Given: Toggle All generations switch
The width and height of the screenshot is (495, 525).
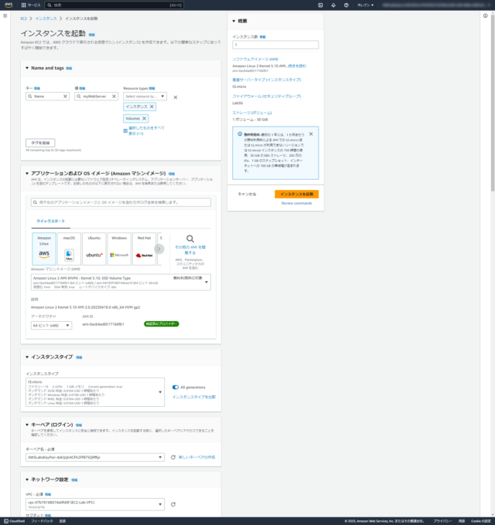Looking at the screenshot, I should [x=175, y=388].
